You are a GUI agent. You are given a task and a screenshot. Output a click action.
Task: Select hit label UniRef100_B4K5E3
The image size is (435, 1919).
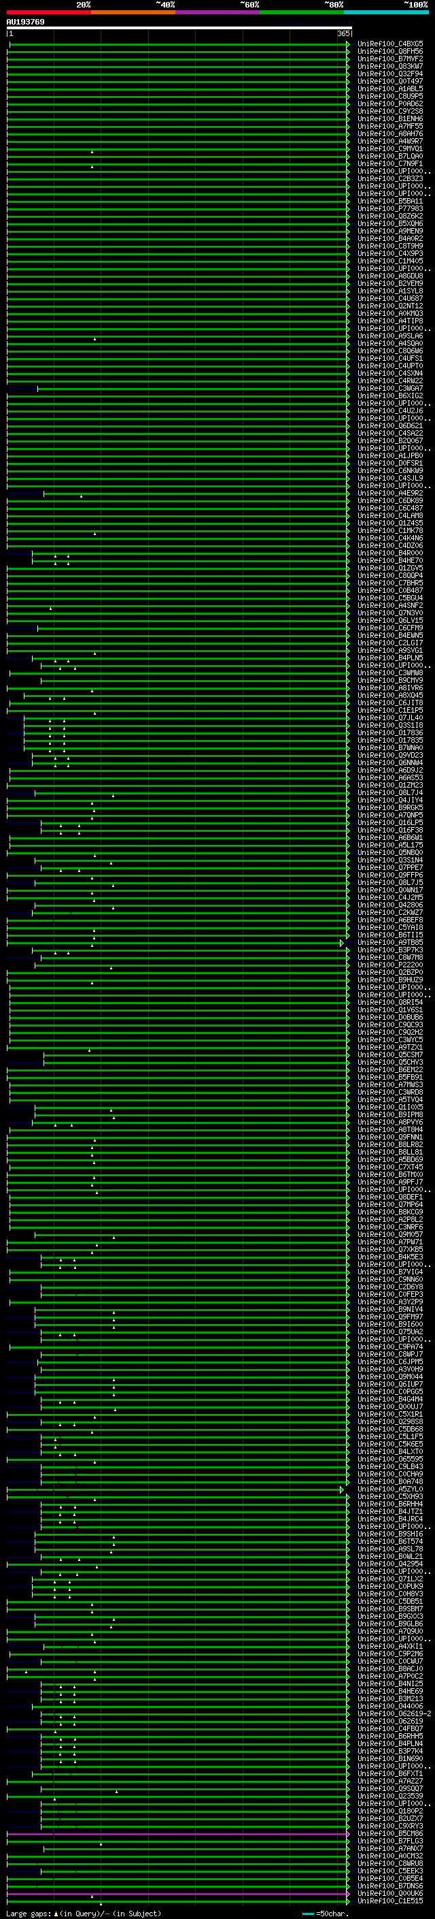click(x=390, y=1257)
